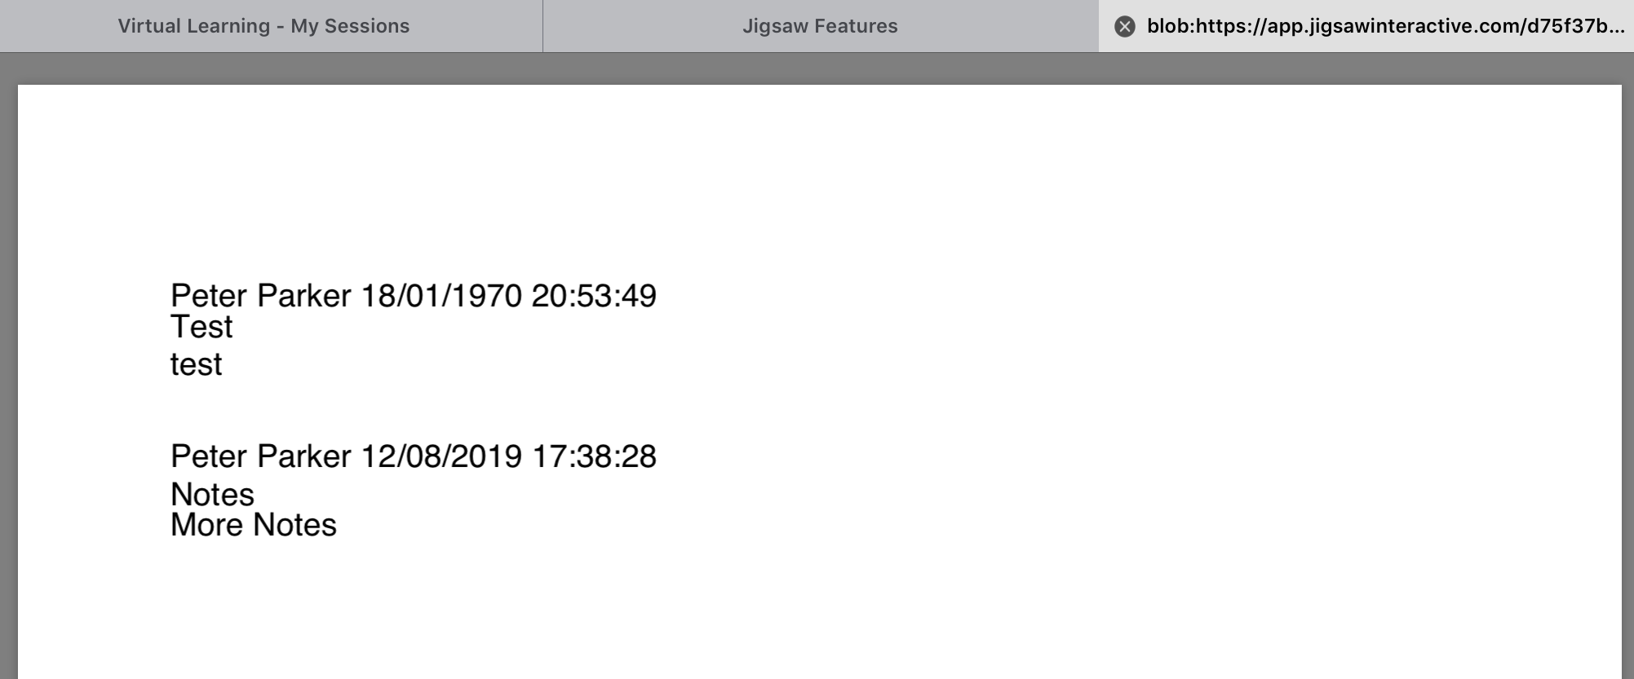Click the lowercase "test" note line
This screenshot has height=679, width=1634.
click(196, 364)
